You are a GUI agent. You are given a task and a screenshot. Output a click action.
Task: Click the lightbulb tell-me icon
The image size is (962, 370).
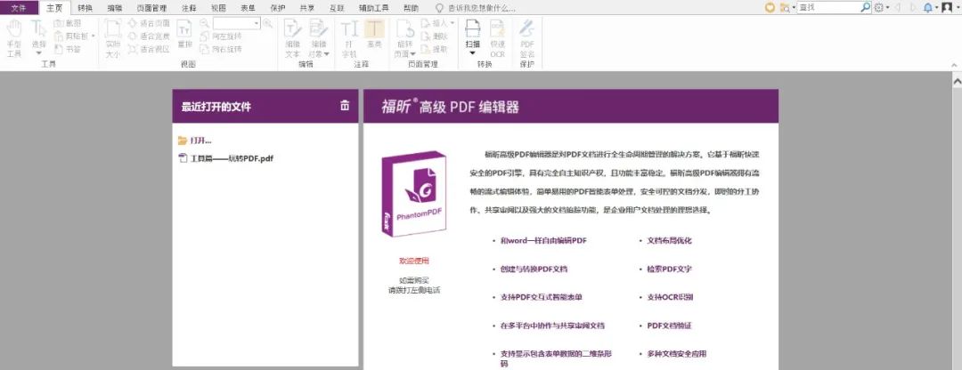(x=438, y=8)
